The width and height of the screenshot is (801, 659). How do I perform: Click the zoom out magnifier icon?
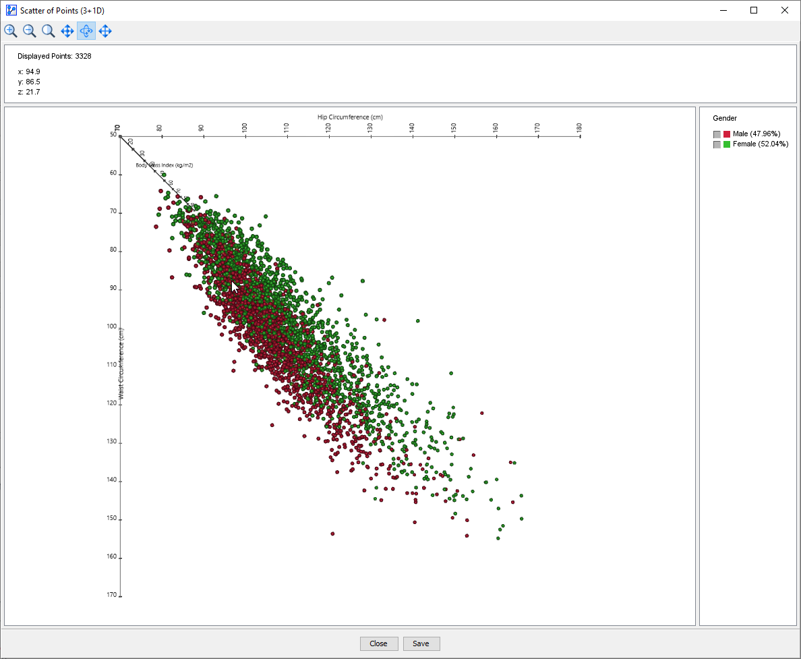point(30,31)
